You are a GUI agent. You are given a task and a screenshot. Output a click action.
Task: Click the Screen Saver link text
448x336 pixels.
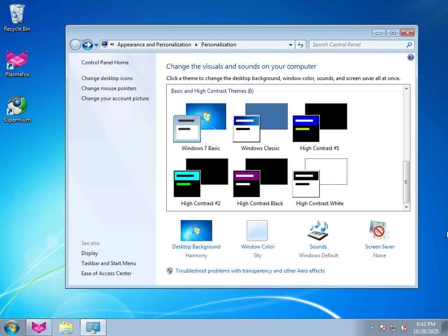pos(380,247)
